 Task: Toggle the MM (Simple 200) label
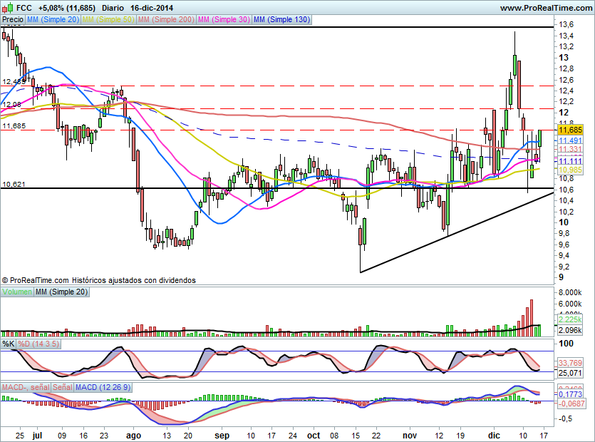pyautogui.click(x=165, y=20)
